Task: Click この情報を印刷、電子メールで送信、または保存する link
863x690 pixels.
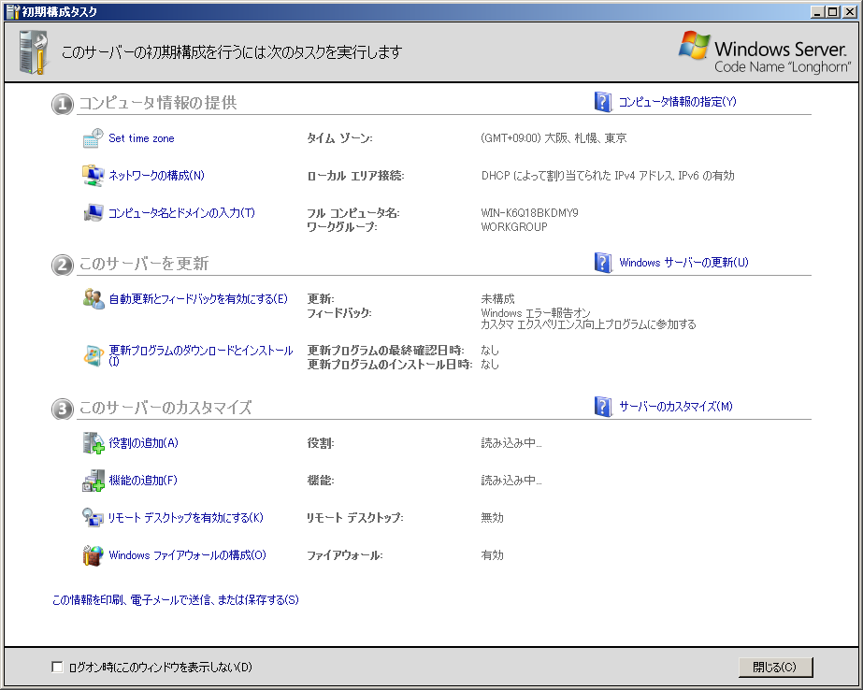Action: click(x=176, y=599)
